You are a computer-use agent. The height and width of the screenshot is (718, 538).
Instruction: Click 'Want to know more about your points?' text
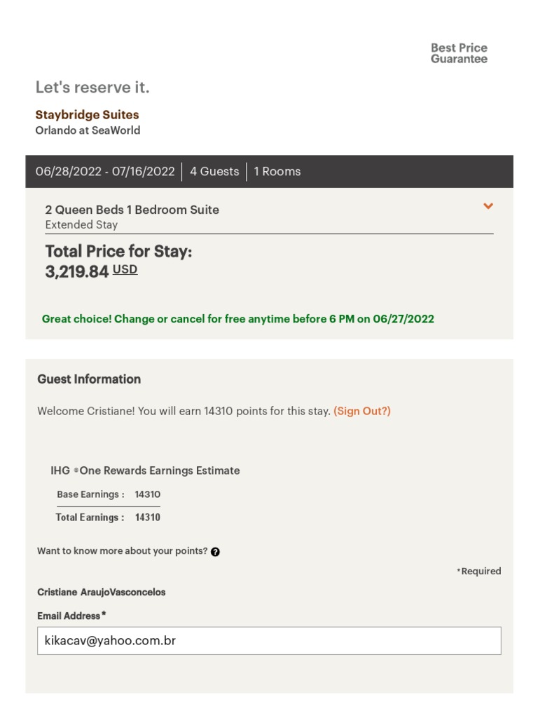point(123,551)
